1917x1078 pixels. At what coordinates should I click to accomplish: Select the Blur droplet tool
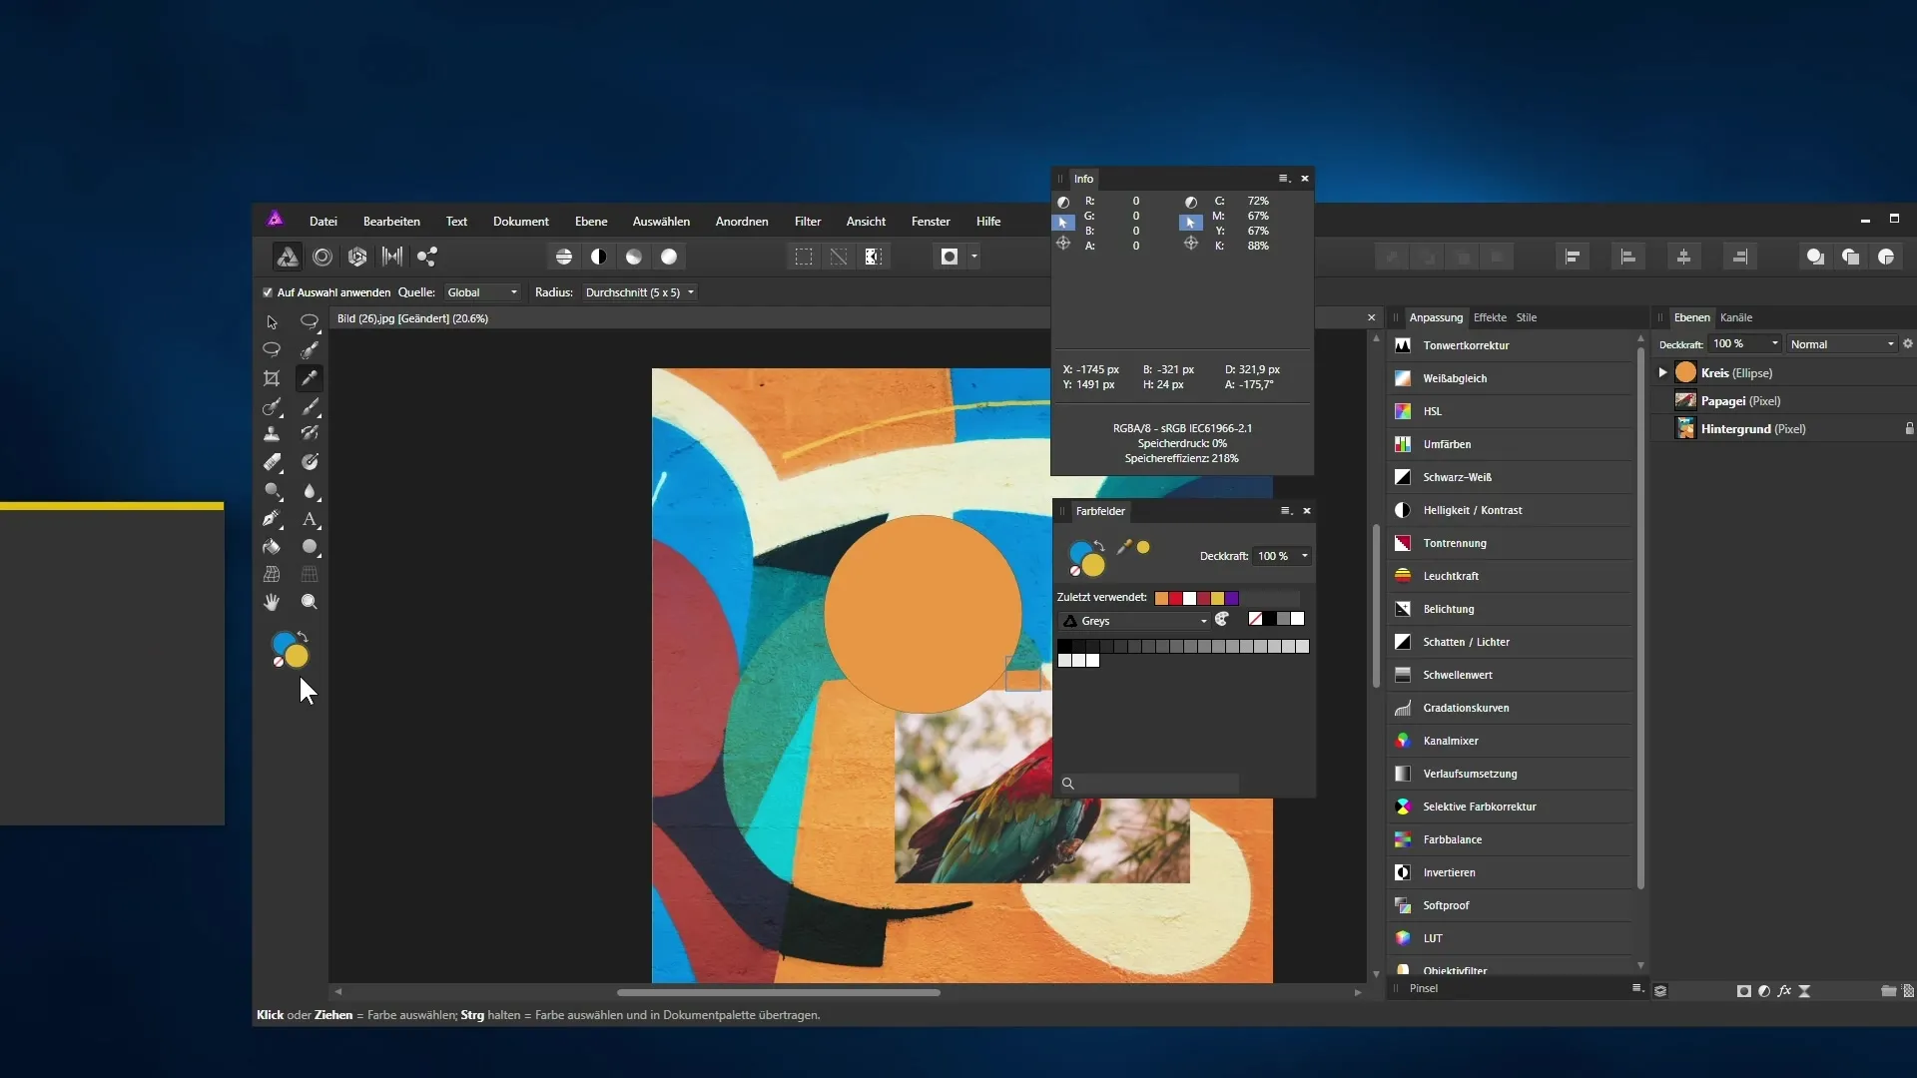310,491
